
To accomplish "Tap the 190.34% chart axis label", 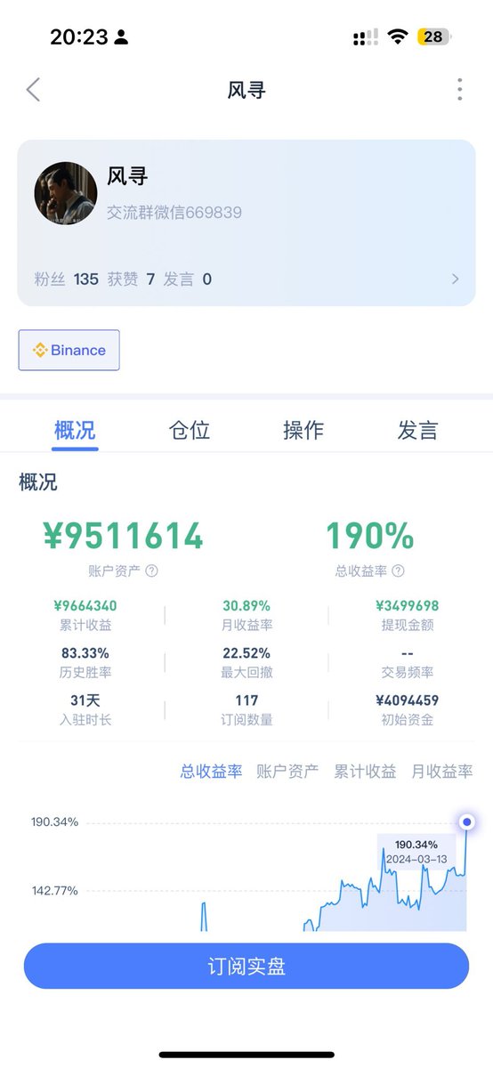I will (55, 821).
